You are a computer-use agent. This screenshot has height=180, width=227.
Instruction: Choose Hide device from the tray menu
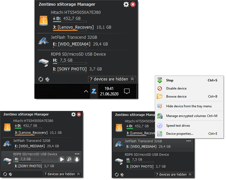(189, 106)
